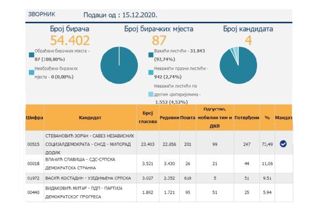
Task: Select candidate Влачић Славиша - СДС row
Action: (159, 164)
